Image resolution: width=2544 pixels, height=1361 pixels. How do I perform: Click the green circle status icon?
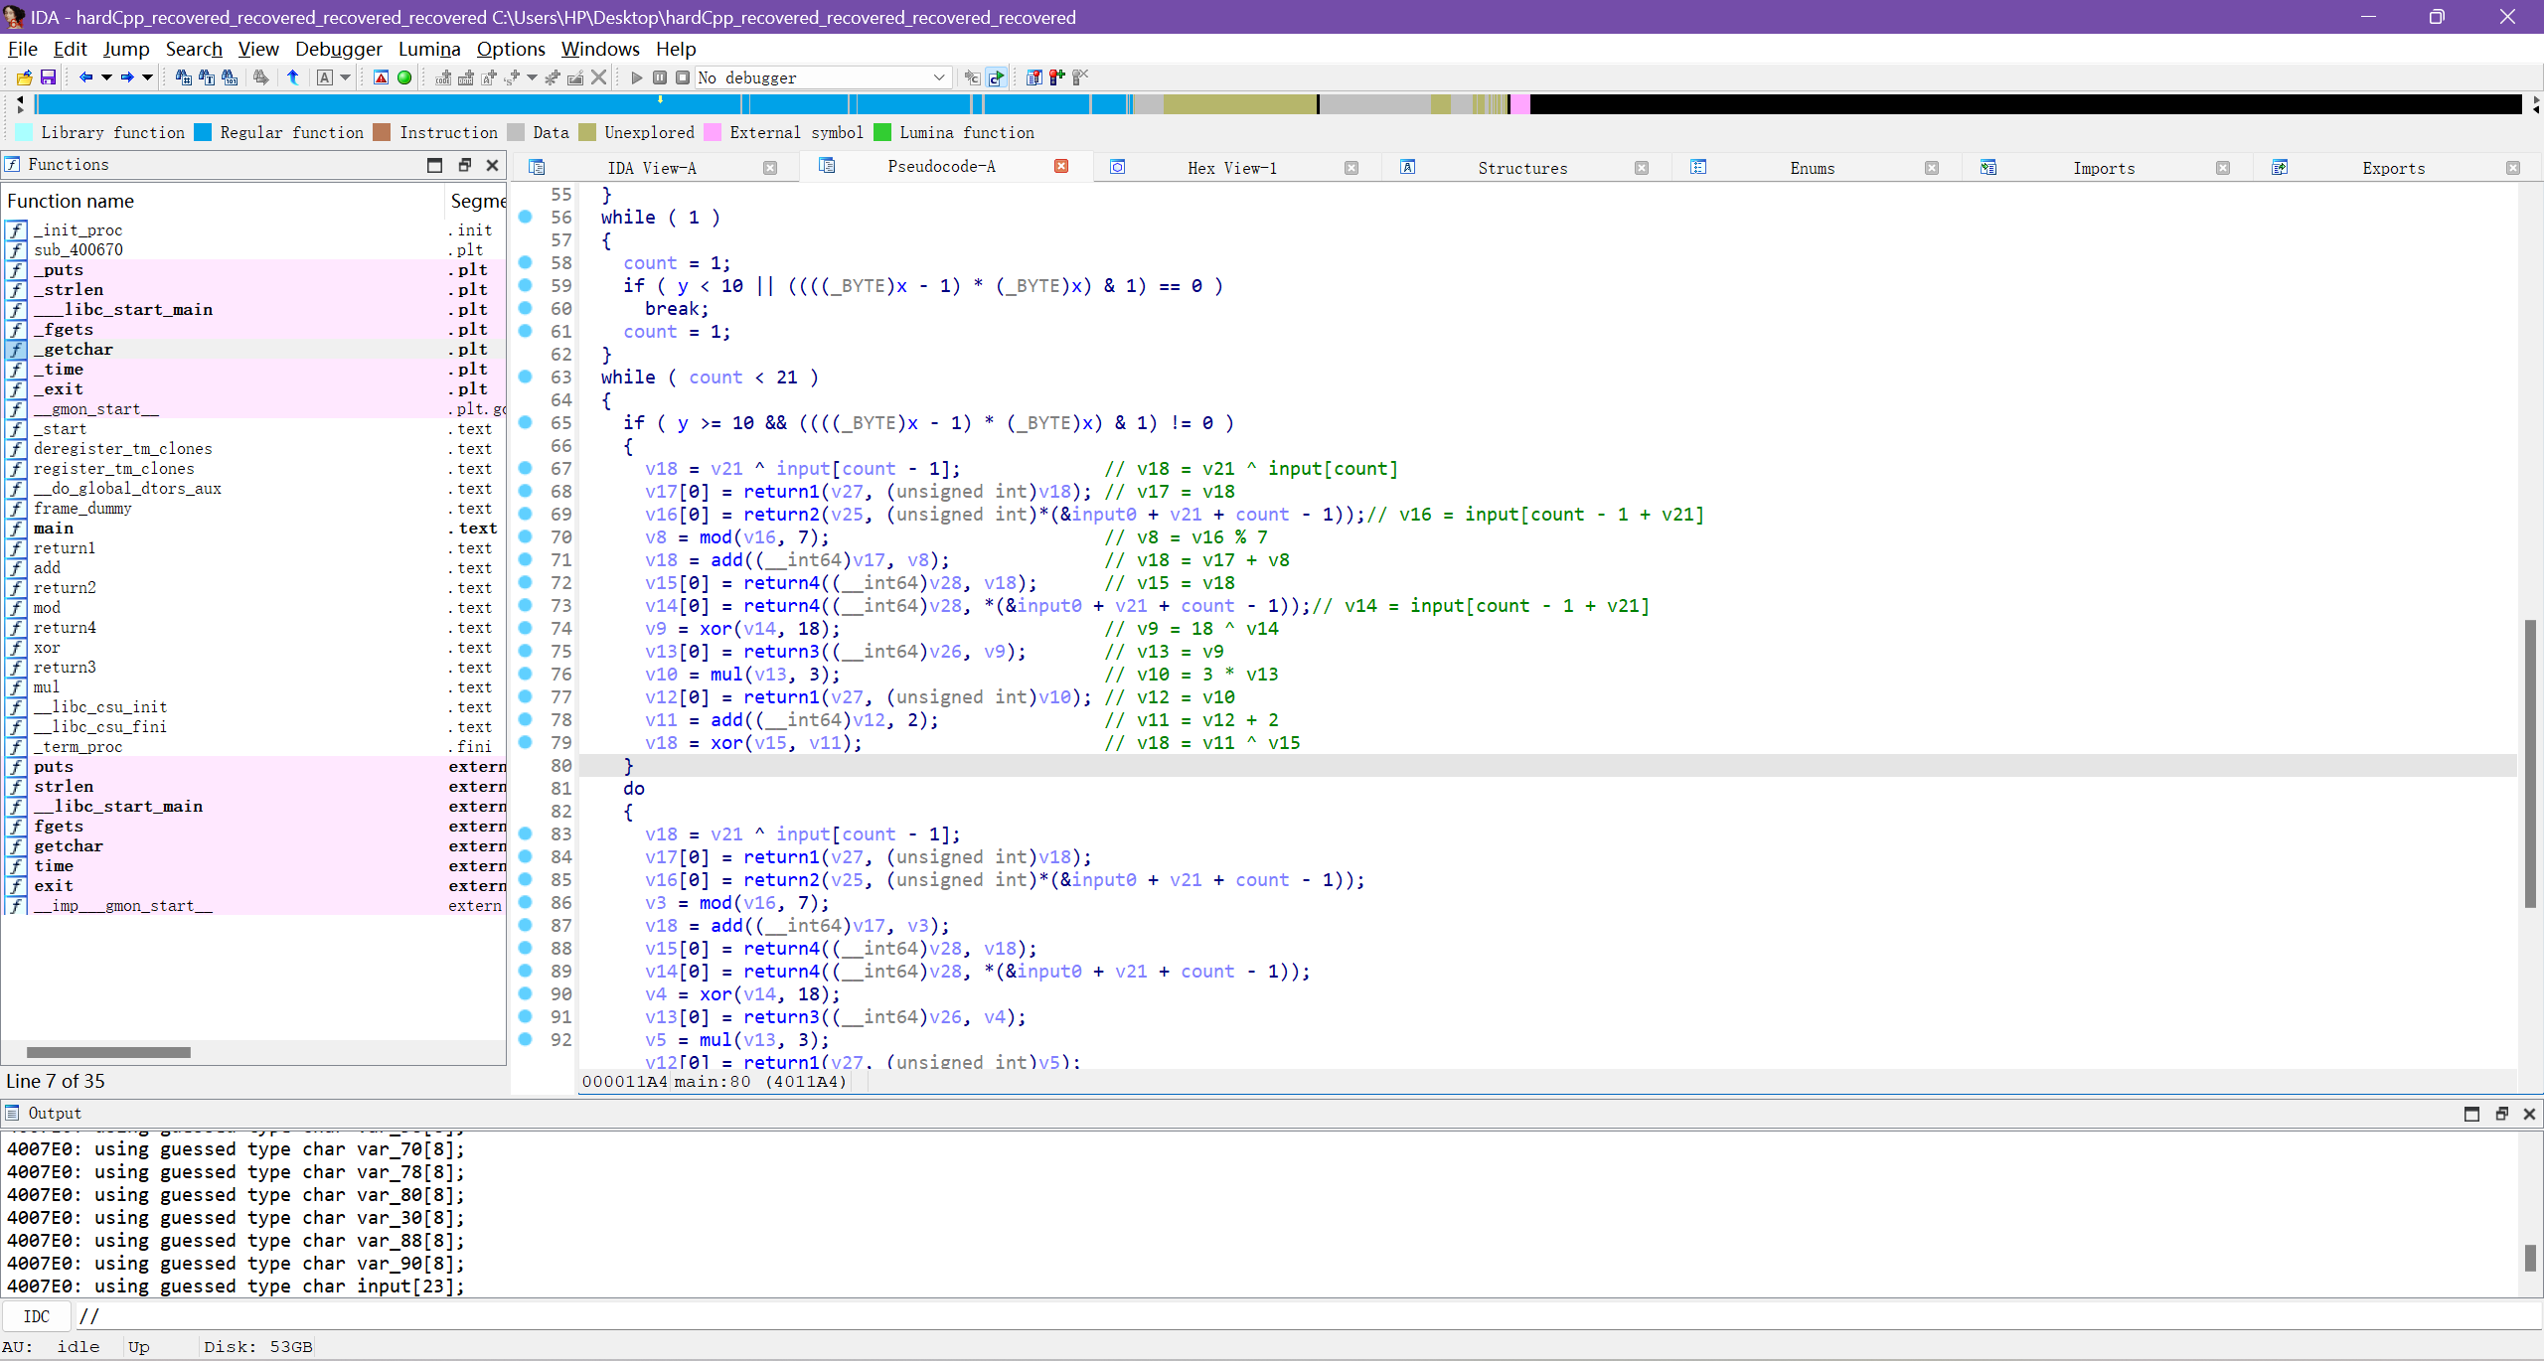(404, 77)
